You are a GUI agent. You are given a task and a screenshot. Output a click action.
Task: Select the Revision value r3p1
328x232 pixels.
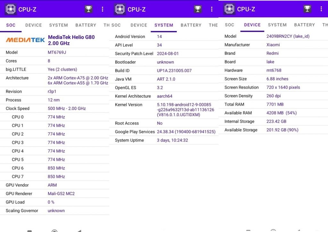(52, 92)
